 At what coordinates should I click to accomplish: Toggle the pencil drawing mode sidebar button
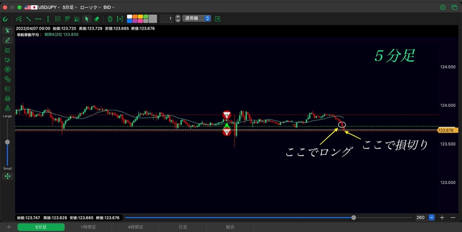(x=7, y=40)
